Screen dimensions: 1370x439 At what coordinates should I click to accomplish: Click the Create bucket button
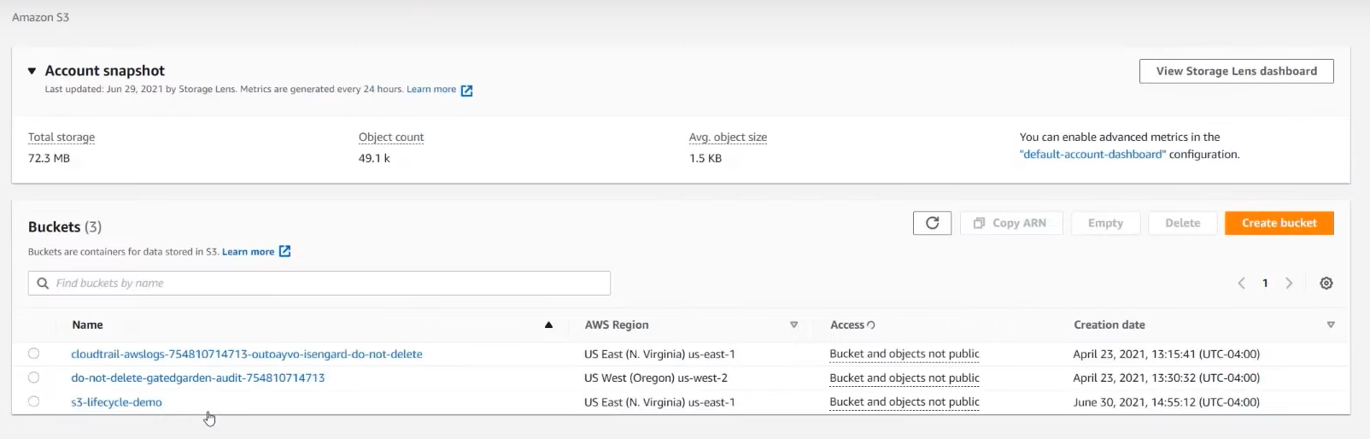[1279, 223]
